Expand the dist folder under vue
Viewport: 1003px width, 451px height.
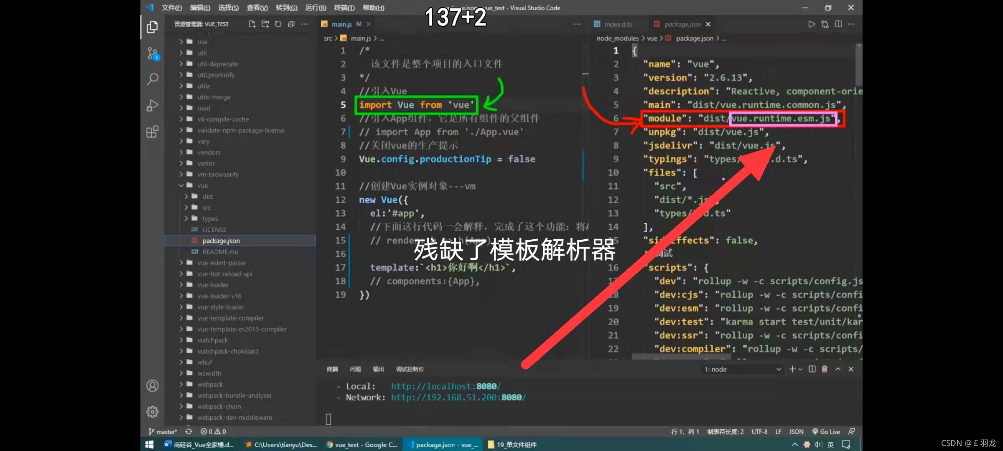[207, 197]
